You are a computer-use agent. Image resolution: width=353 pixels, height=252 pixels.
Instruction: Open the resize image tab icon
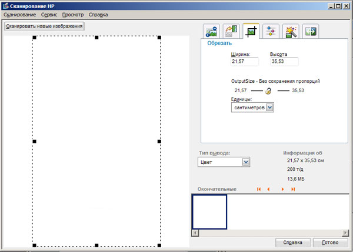tap(211, 31)
